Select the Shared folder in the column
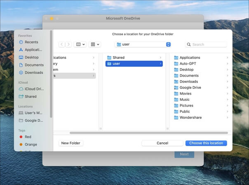The image size is (249, 185). [118, 58]
